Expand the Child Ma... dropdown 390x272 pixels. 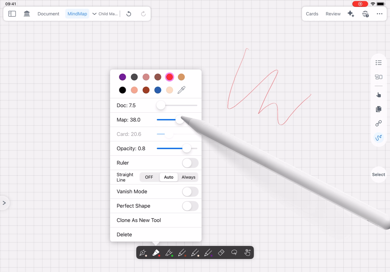(x=105, y=14)
